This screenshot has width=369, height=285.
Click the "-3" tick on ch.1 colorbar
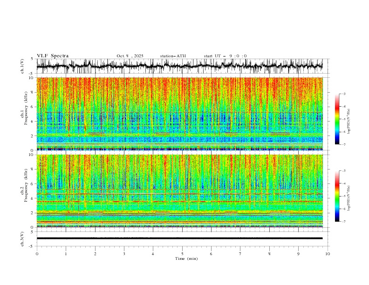pyautogui.click(x=343, y=94)
